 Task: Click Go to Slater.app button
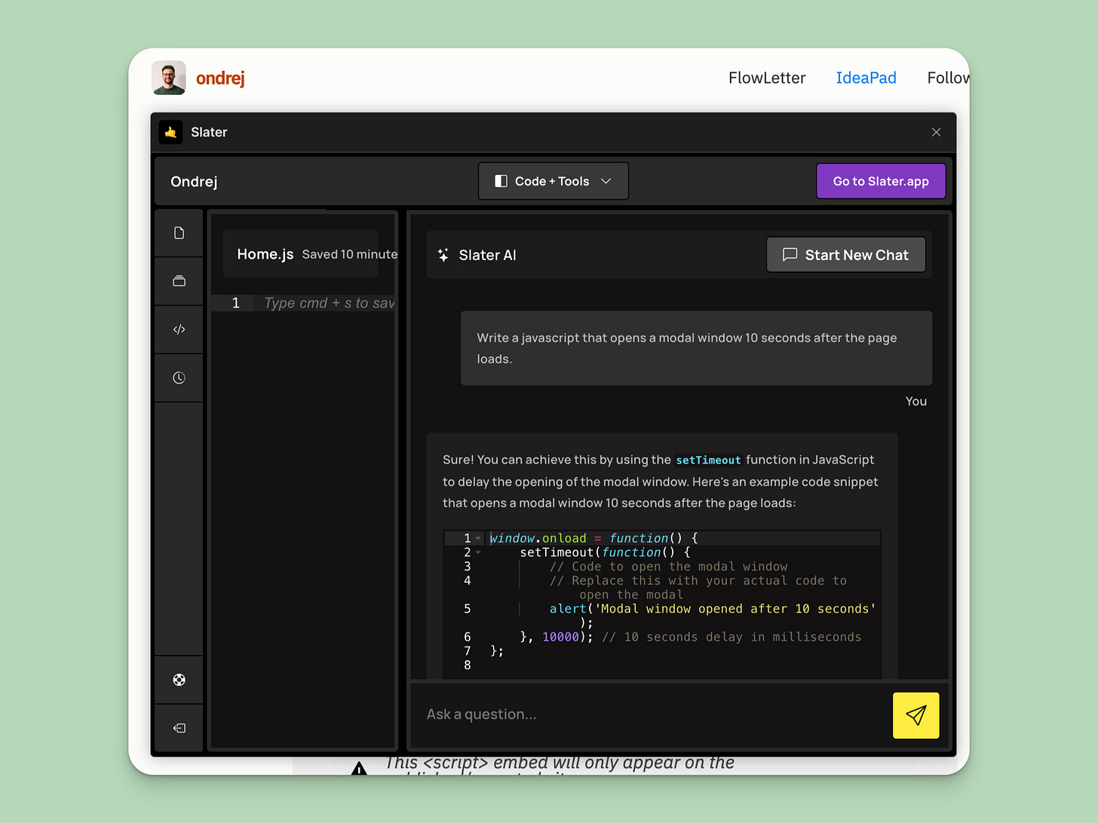881,181
